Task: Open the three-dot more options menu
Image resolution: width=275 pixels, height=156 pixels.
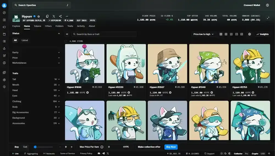Action: [67, 16]
